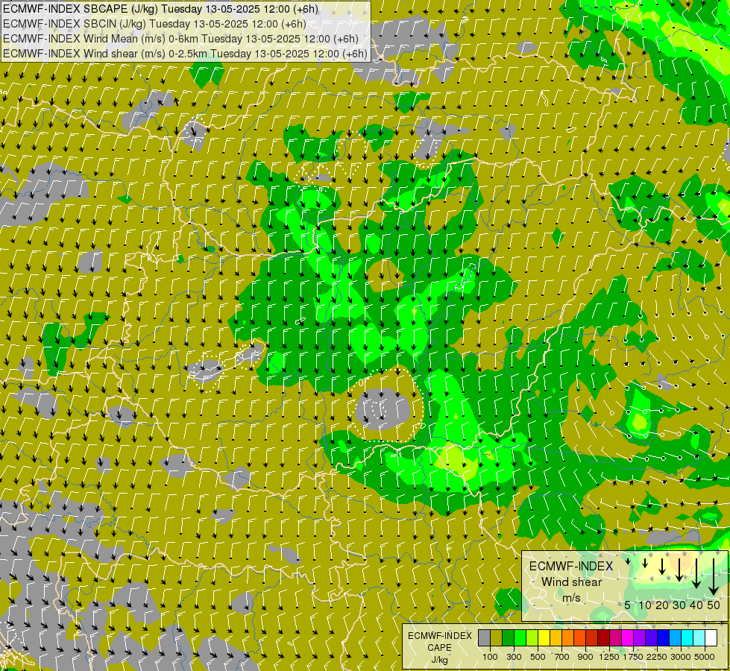
Task: Click the 'm/s' unit in wind shear legend
Action: point(571,597)
